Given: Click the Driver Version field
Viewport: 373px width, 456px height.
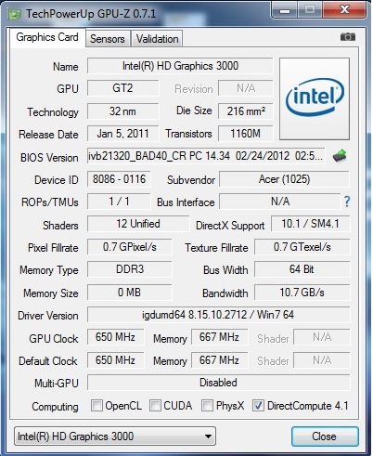Looking at the screenshot, I should [x=218, y=315].
